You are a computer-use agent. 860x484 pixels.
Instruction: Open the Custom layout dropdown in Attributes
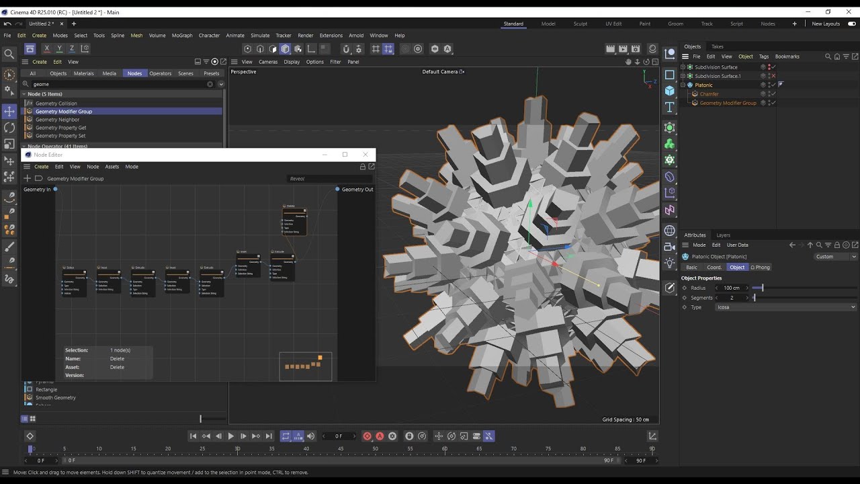point(834,256)
